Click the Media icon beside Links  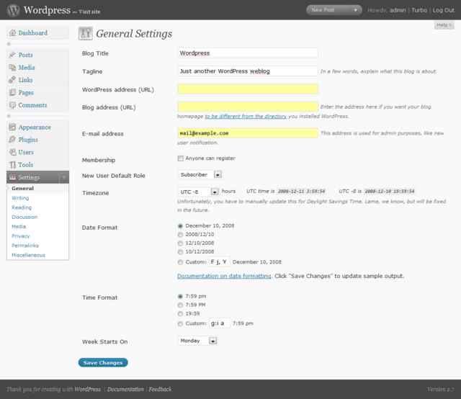[12, 67]
